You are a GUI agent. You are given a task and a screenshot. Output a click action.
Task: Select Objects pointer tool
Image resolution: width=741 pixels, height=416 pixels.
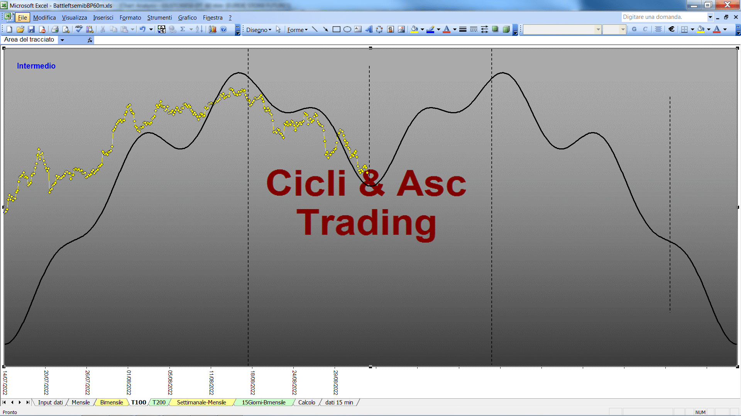tap(278, 29)
